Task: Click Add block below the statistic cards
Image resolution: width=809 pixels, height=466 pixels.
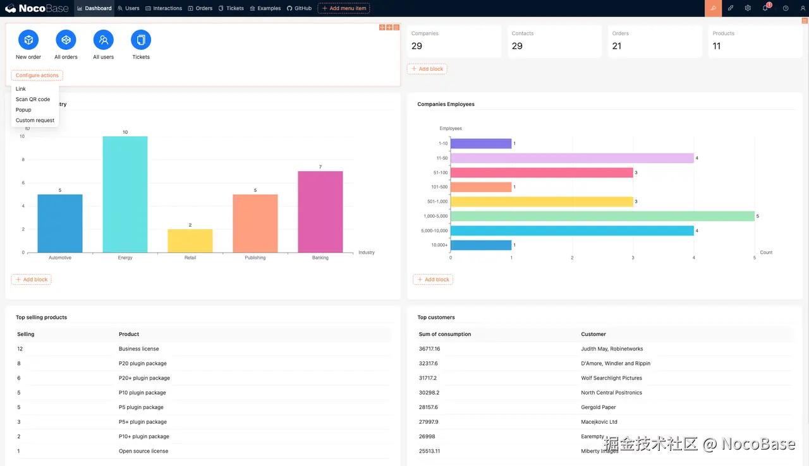Action: point(427,69)
